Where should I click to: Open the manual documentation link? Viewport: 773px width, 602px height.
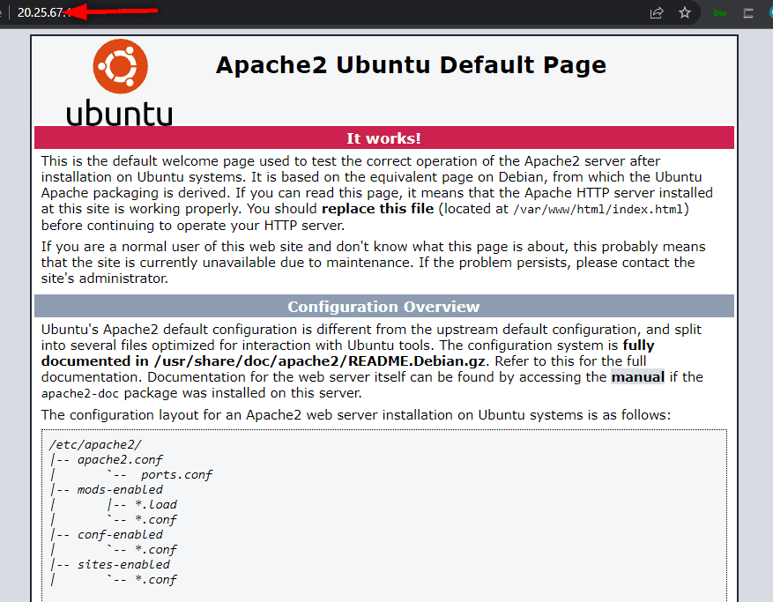click(638, 377)
